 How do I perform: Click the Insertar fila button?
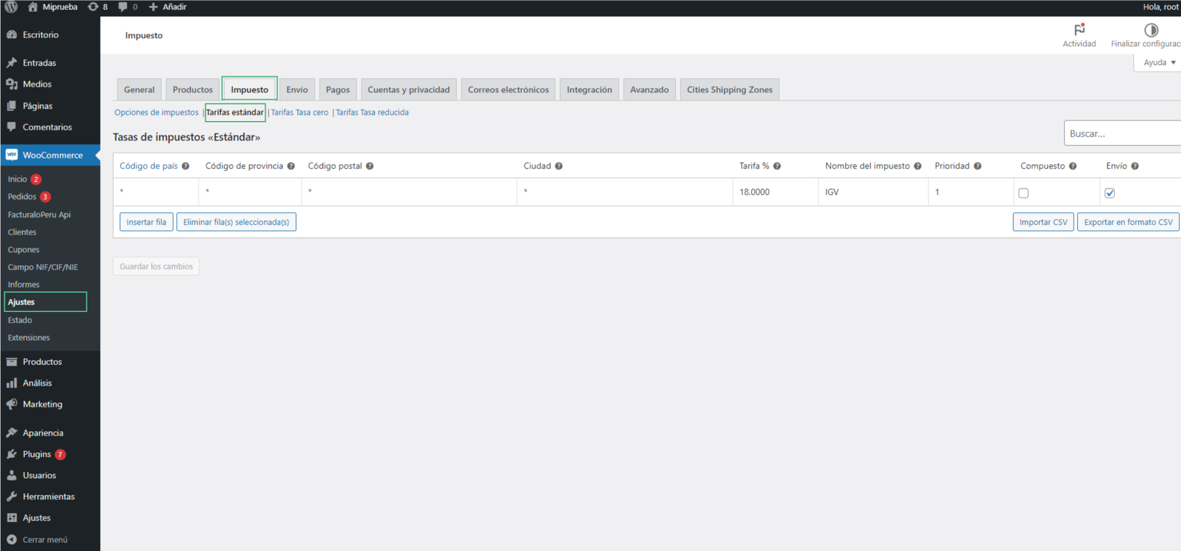click(146, 222)
